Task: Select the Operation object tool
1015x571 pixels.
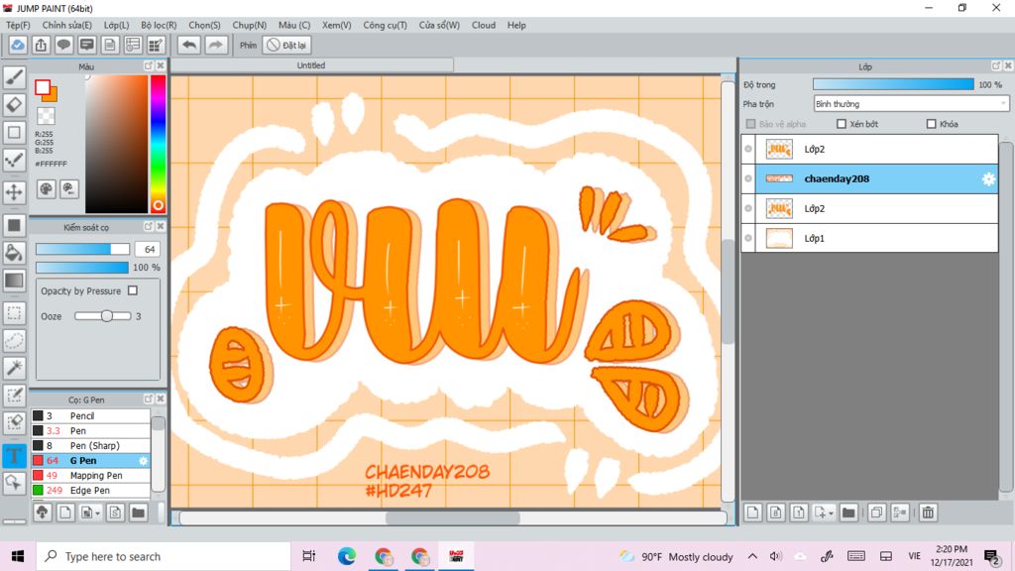Action: point(14,483)
